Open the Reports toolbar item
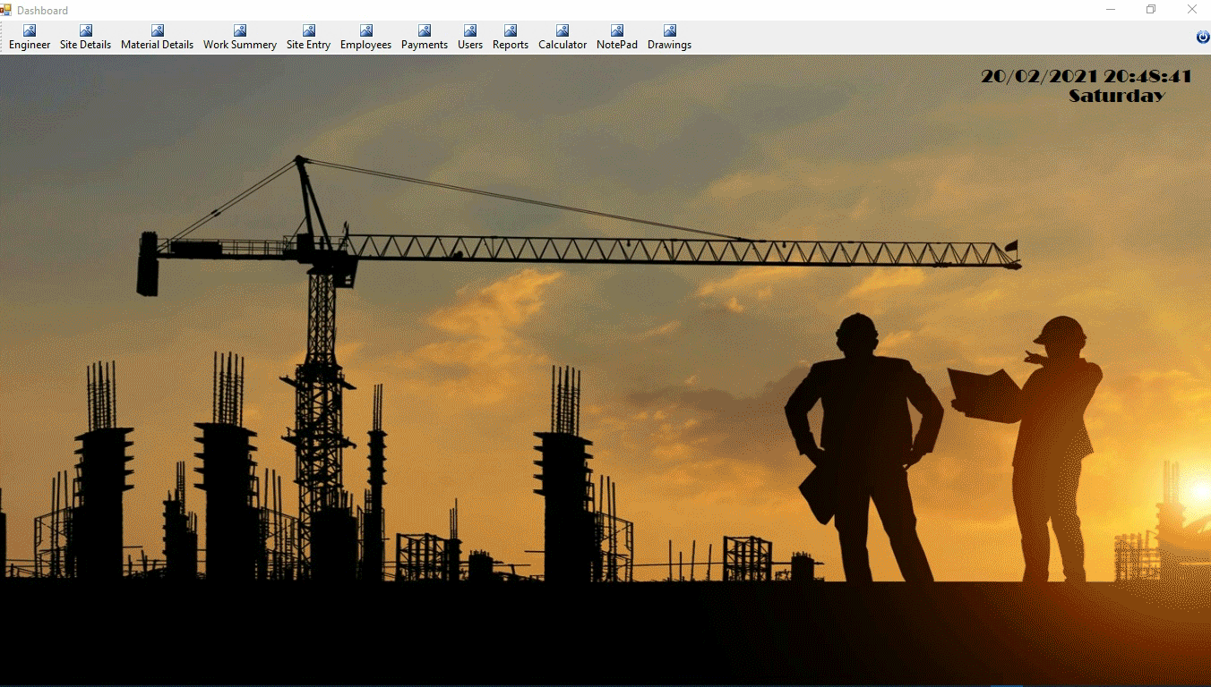Image resolution: width=1211 pixels, height=687 pixels. (511, 38)
